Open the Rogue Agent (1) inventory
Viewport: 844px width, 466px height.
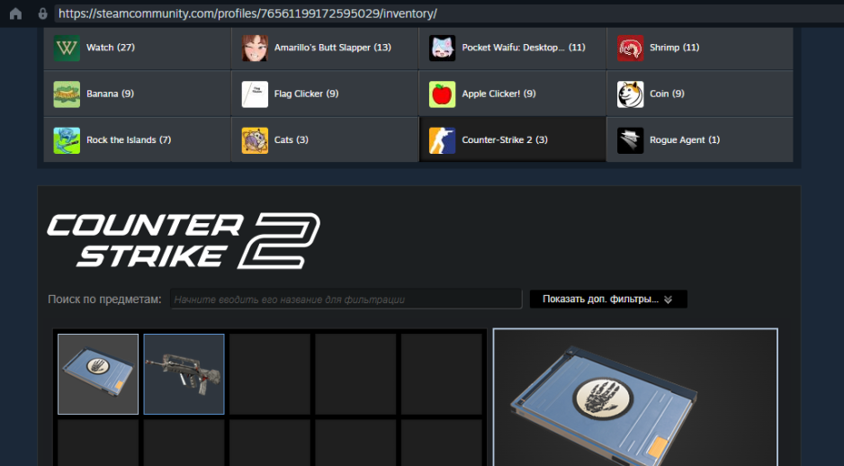[x=700, y=140]
